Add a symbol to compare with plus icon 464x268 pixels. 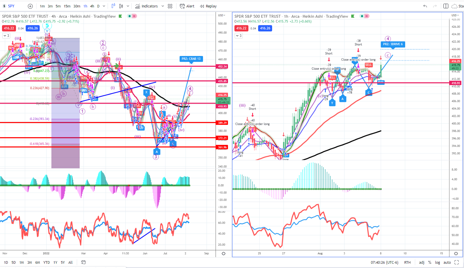click(x=30, y=6)
